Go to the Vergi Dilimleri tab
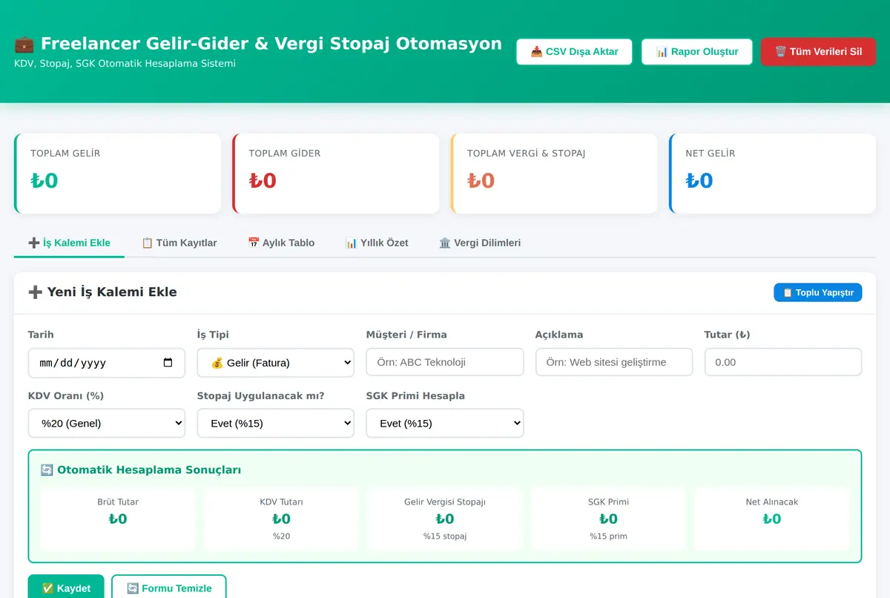890x598 pixels. coord(480,243)
